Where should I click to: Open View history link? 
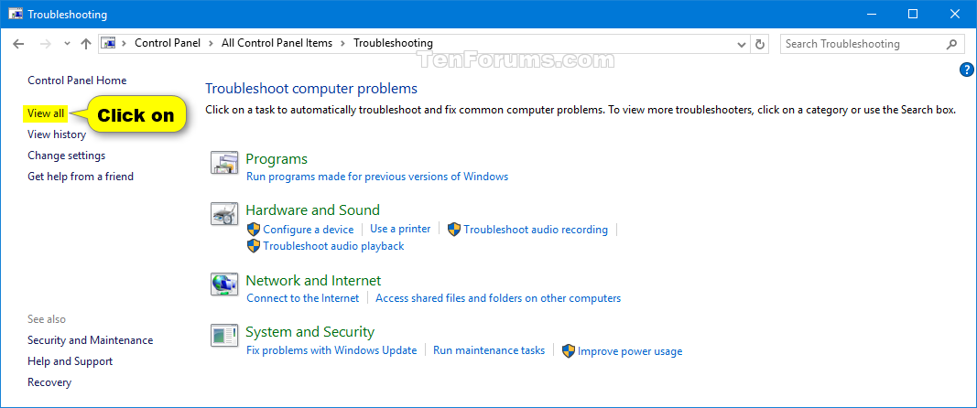click(x=57, y=134)
